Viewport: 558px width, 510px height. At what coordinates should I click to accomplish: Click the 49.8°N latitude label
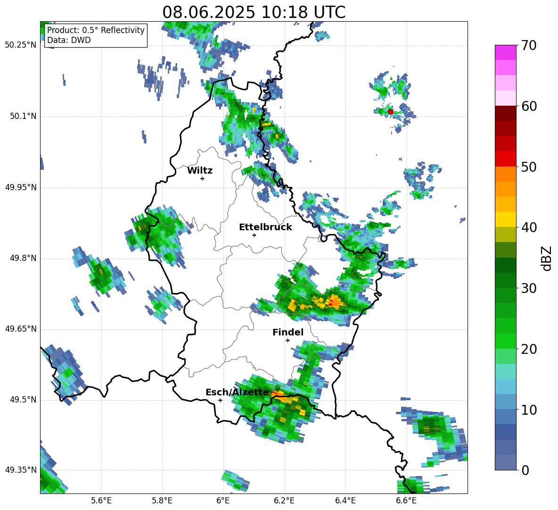tap(23, 258)
